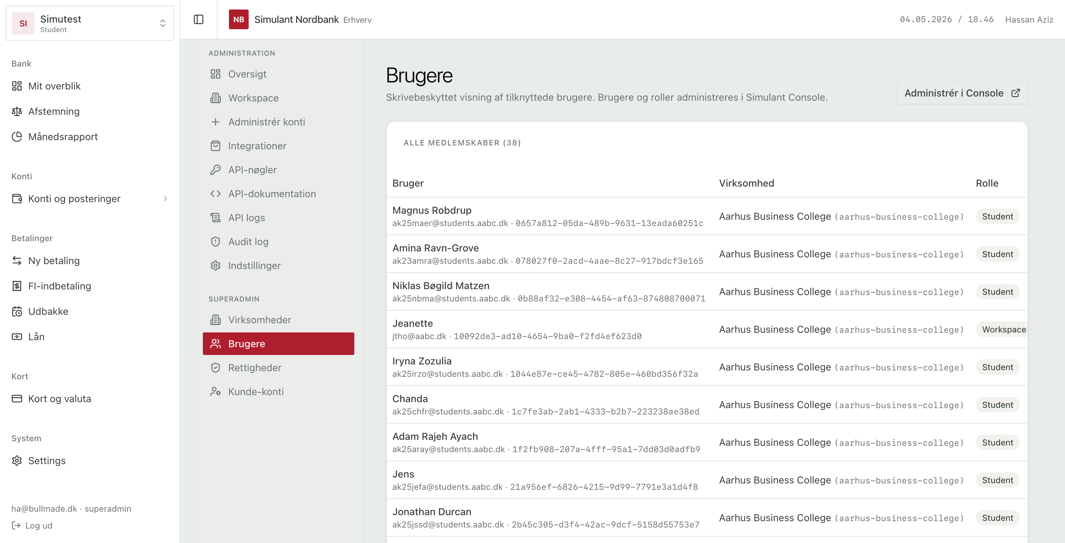Click the ALLE MEDLEMSKABER (38) heading
This screenshot has width=1065, height=543.
pyautogui.click(x=462, y=143)
